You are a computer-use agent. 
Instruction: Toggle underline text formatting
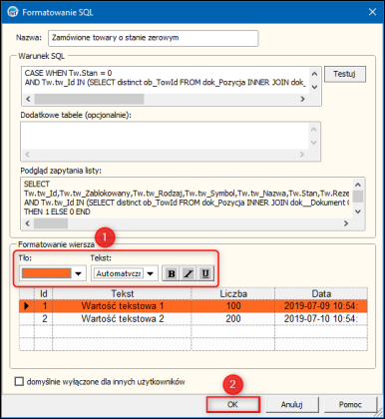click(205, 273)
